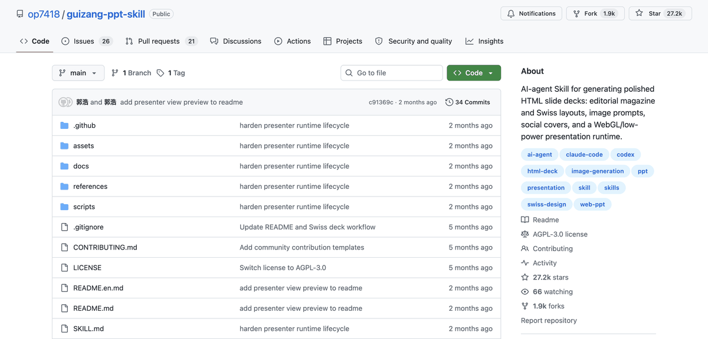Open the SKILL.md file name
The height and width of the screenshot is (339, 708).
click(88, 328)
